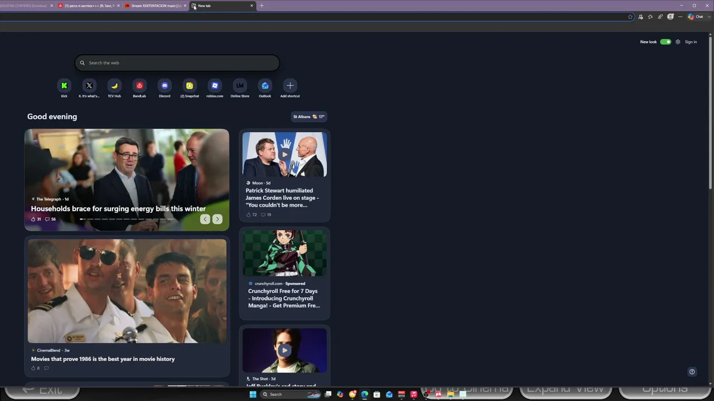Toggle the New look switch
Screen dimensions: 714x401
pos(665,42)
